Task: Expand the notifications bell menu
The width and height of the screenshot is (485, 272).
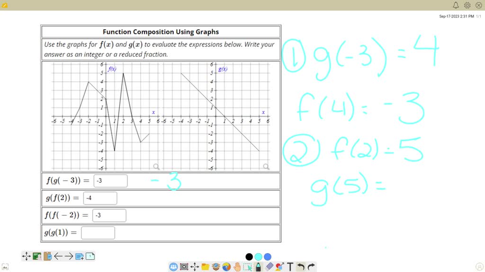Action: pos(455,5)
